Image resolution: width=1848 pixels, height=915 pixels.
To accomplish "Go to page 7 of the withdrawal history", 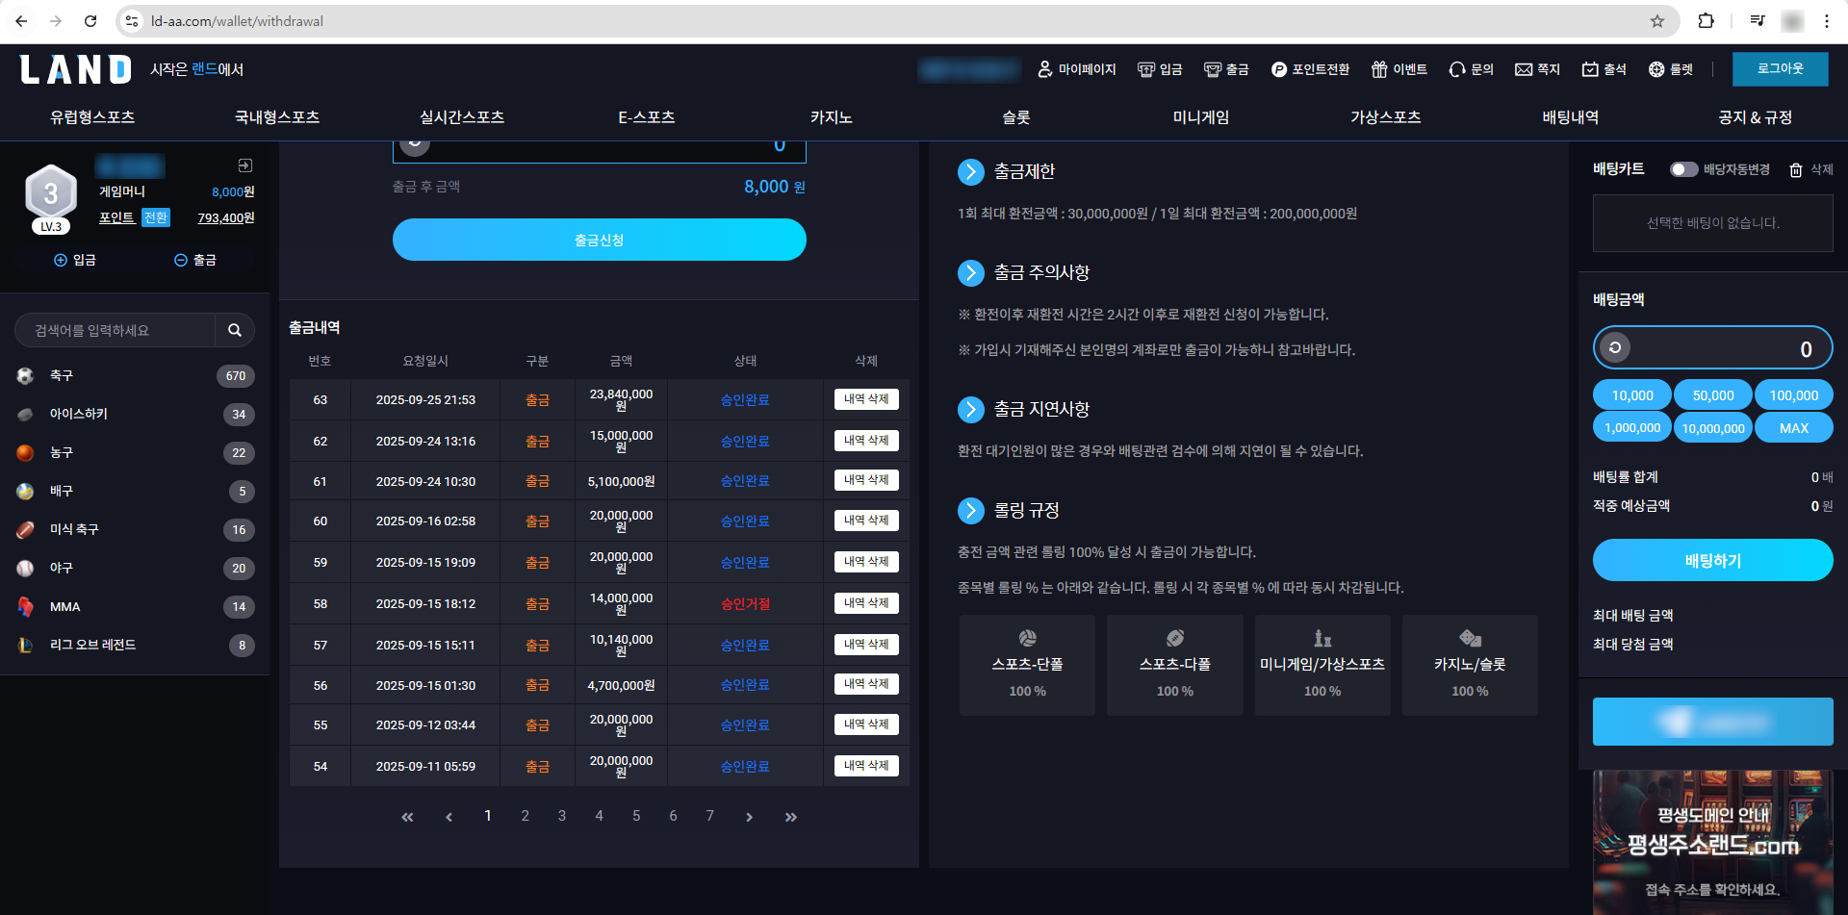I will coord(710,816).
